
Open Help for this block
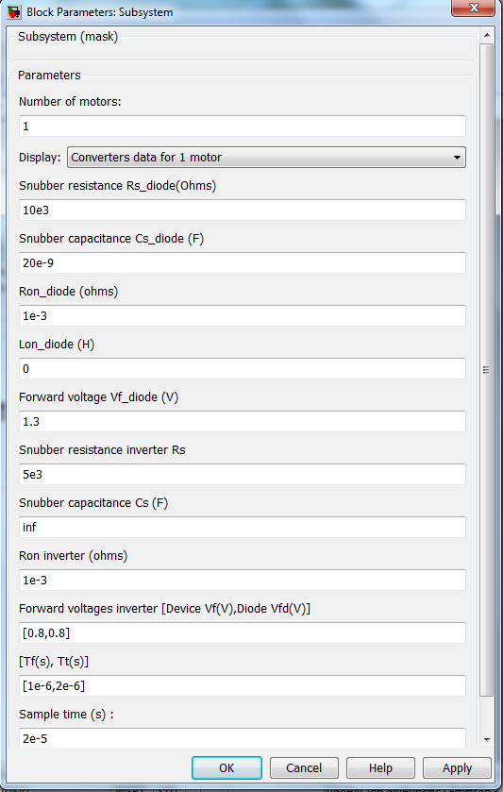[380, 767]
